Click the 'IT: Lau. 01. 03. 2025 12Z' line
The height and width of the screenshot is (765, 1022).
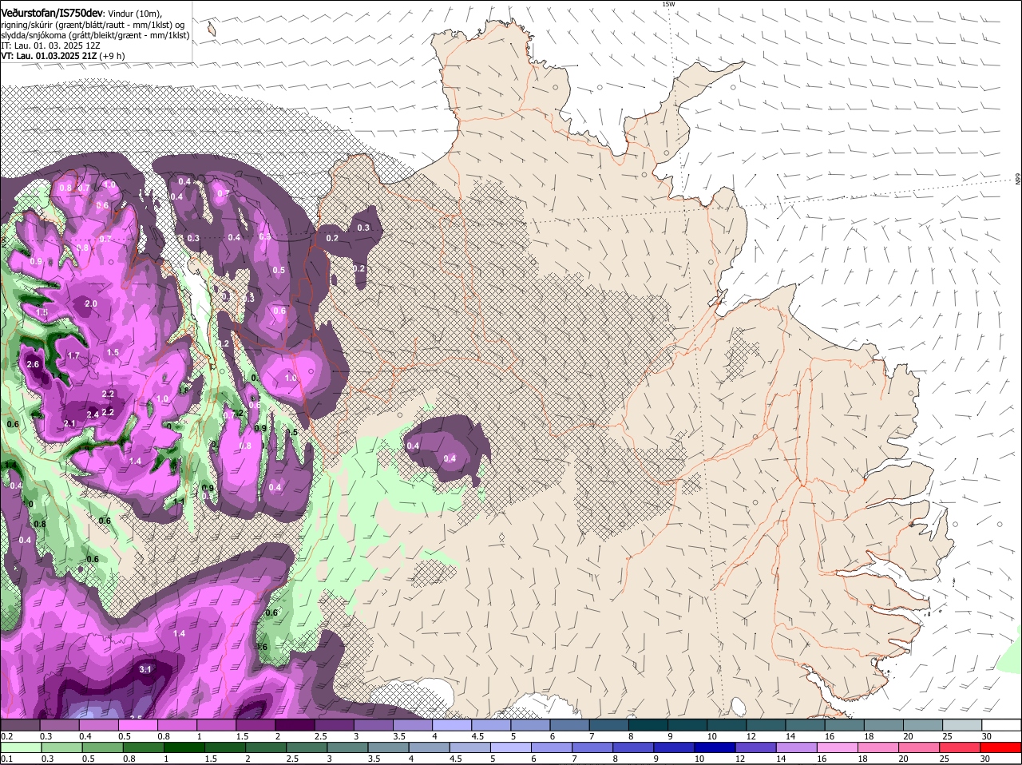(x=50, y=46)
